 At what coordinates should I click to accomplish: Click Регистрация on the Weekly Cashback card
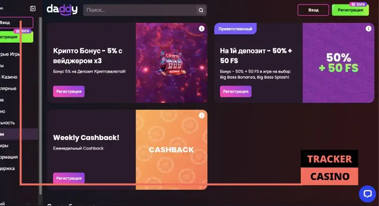point(69,178)
